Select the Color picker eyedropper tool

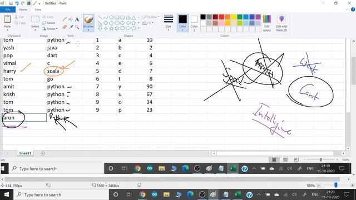click(x=71, y=27)
